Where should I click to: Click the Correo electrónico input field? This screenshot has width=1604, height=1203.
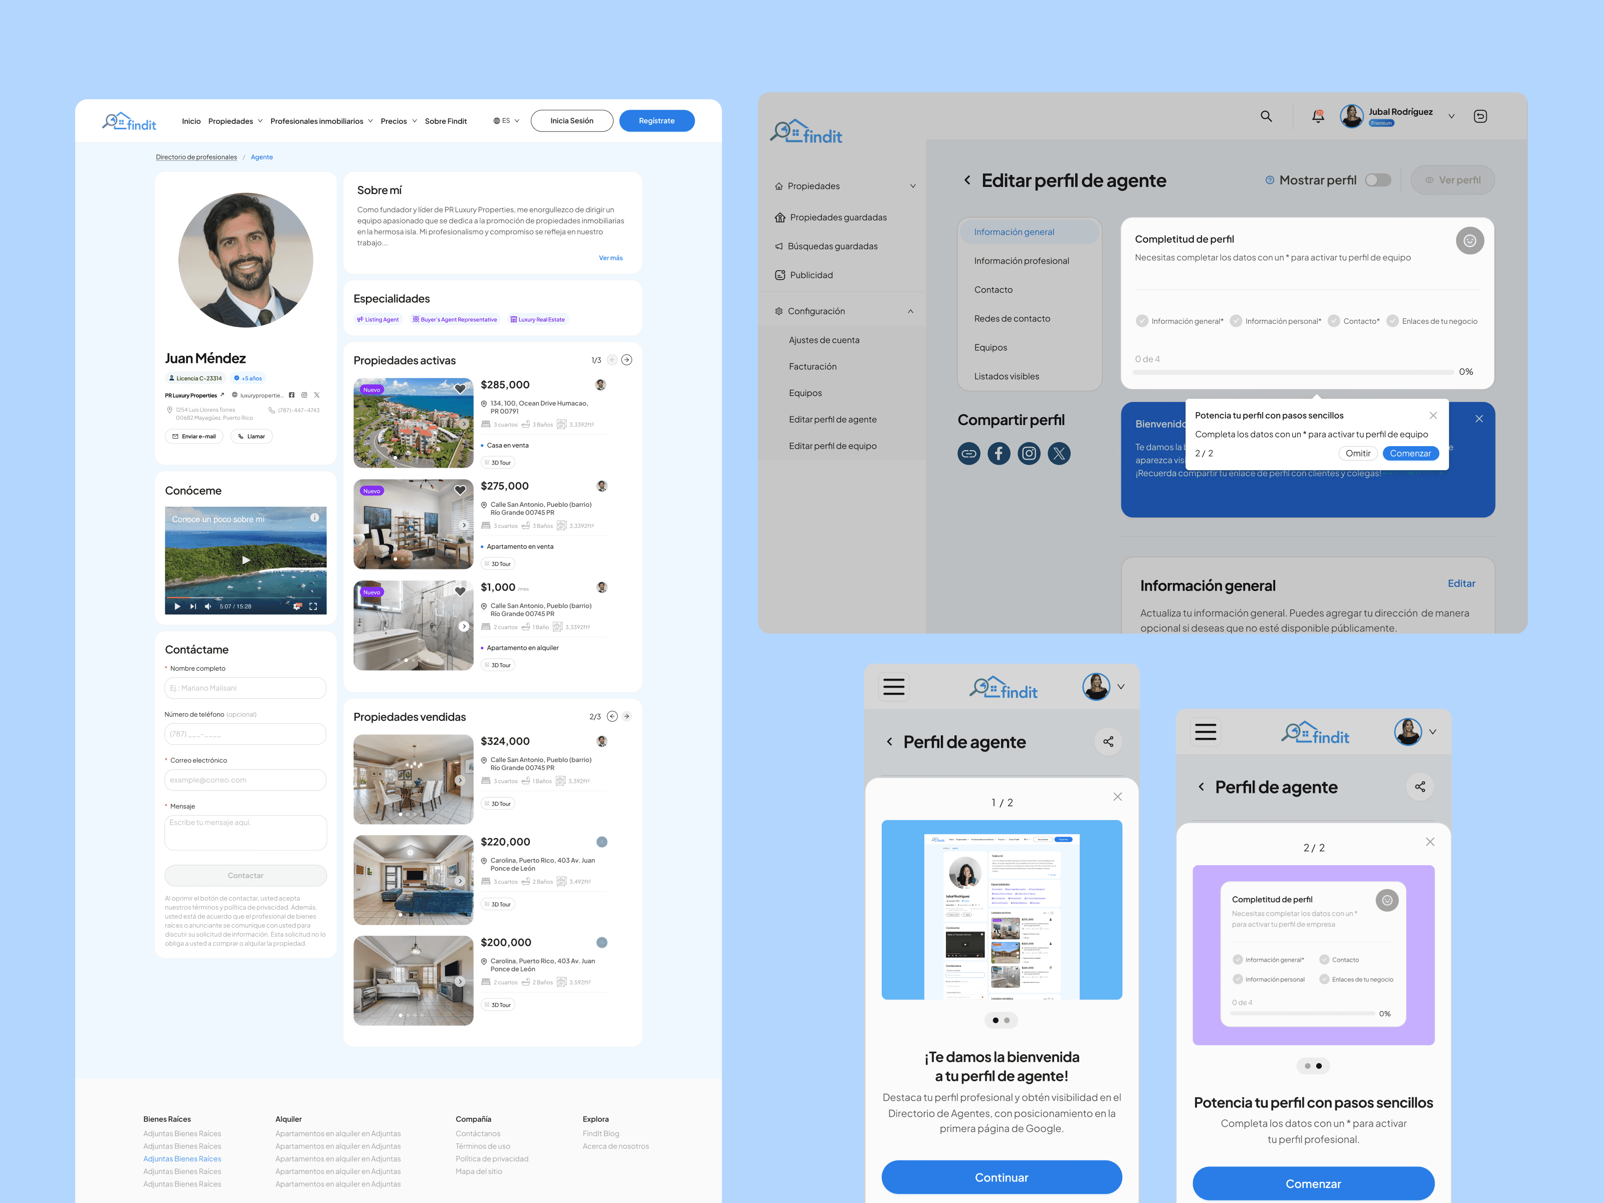tap(245, 779)
